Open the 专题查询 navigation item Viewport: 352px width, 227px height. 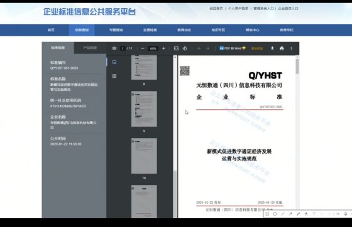tap(116, 30)
